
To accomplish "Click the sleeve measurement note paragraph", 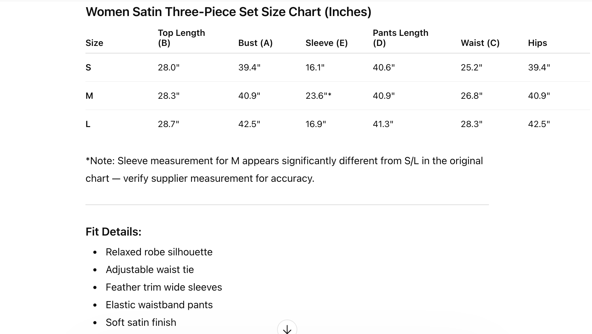I will click(284, 170).
